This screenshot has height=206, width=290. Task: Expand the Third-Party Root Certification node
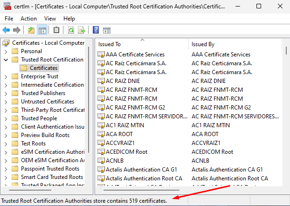coord(6,110)
